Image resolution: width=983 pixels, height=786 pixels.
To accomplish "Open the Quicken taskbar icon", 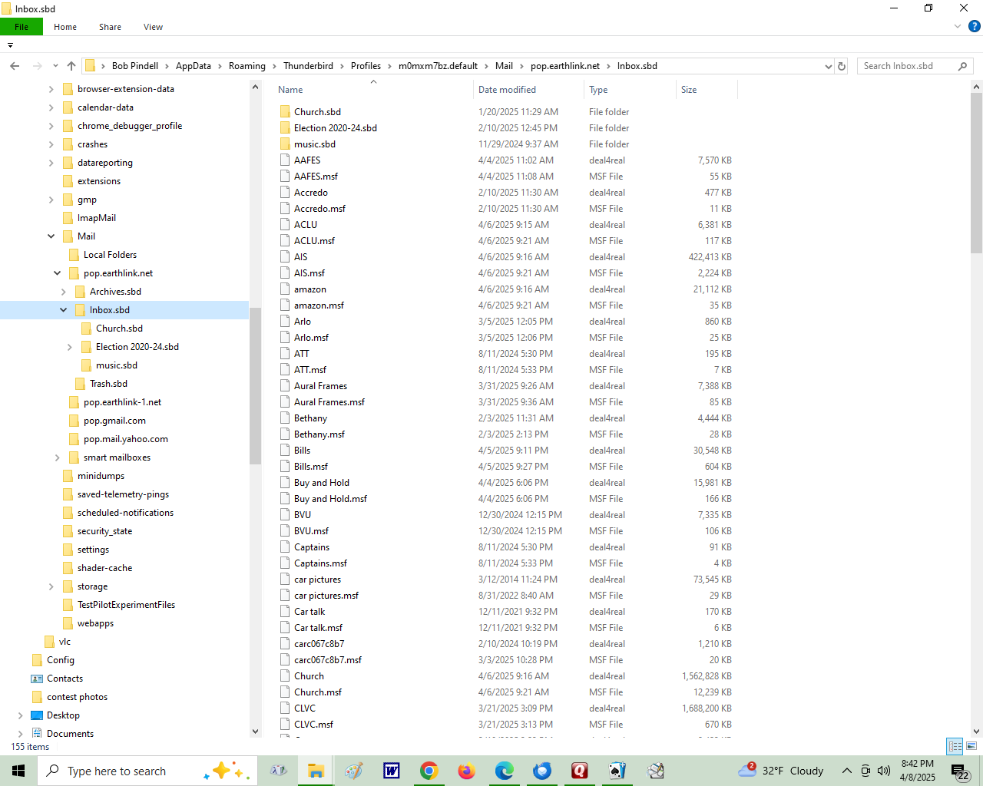I will click(x=580, y=771).
